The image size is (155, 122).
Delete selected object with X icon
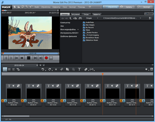click(x=56, y=69)
